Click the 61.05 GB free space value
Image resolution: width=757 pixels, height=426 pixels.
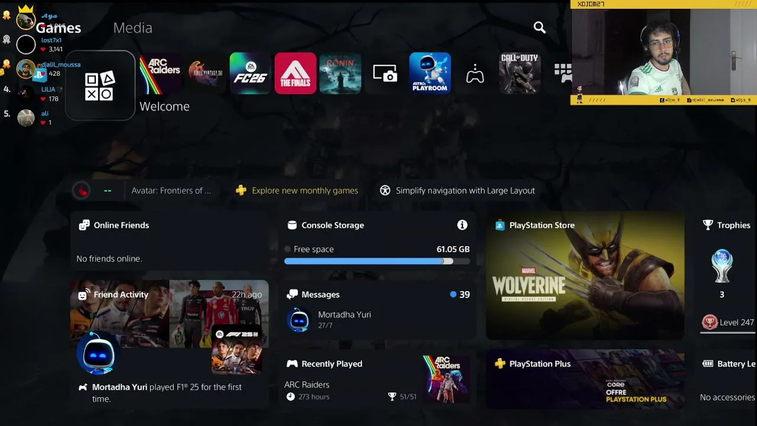point(453,249)
